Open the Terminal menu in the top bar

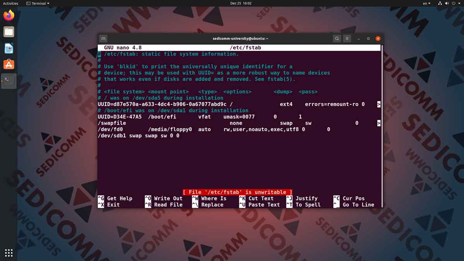pos(38,3)
